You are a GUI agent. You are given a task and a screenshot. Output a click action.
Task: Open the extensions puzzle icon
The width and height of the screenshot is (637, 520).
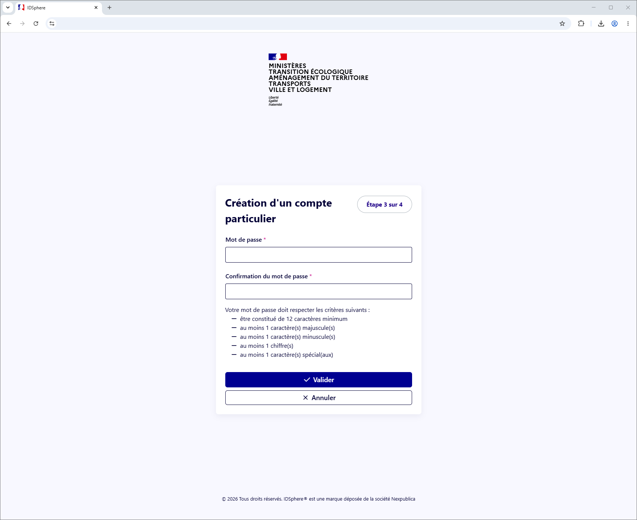pyautogui.click(x=581, y=24)
